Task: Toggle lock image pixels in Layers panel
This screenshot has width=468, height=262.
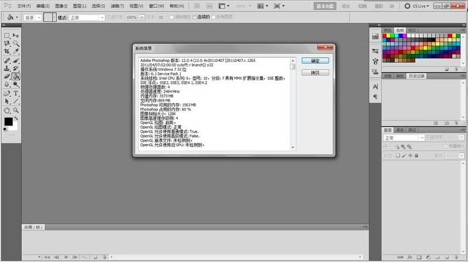Action: 404,156
